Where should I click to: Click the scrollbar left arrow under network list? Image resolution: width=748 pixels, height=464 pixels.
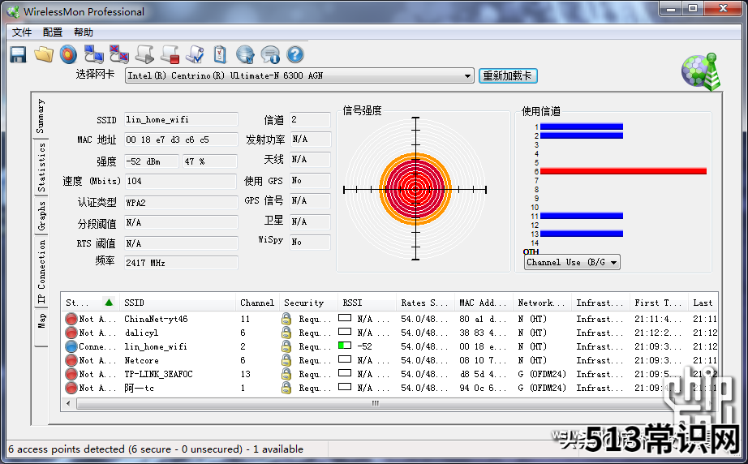pos(68,404)
